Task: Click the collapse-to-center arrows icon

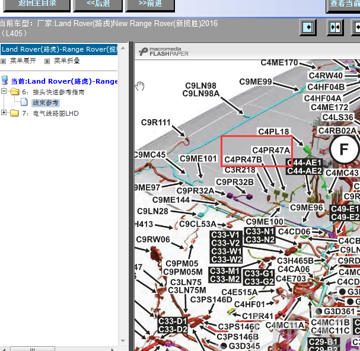Action: point(335,27)
